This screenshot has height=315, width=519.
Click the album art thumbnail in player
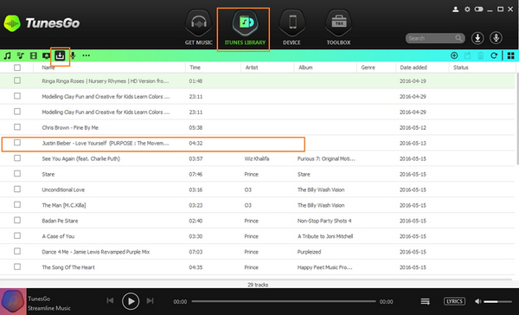pyautogui.click(x=13, y=301)
